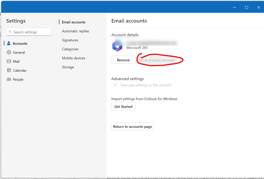
Task: Click the Remove account button
Action: click(x=123, y=60)
